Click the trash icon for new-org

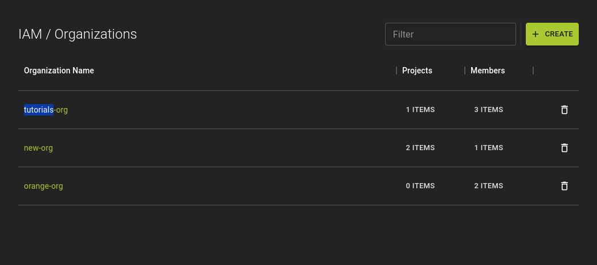point(565,148)
